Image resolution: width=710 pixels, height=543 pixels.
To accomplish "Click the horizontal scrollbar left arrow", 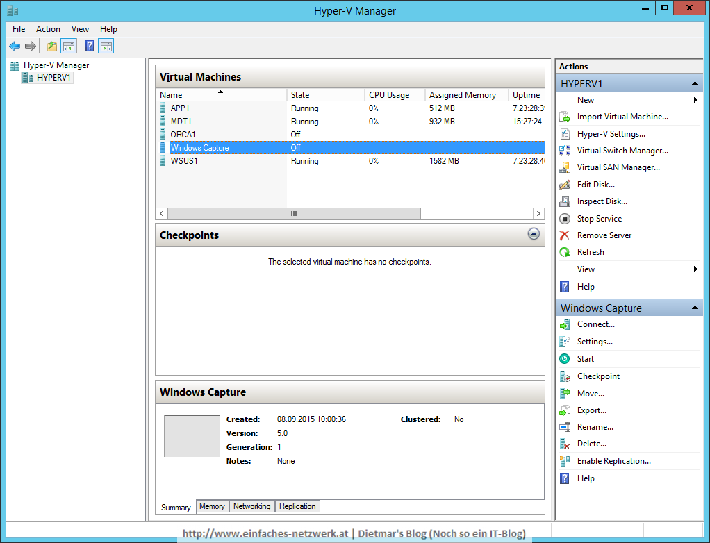I will pyautogui.click(x=162, y=214).
